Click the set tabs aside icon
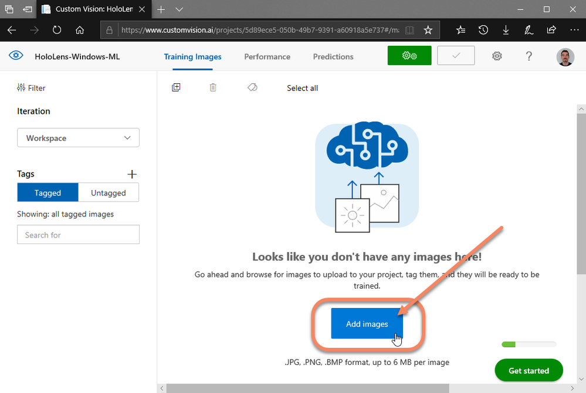 [28, 9]
